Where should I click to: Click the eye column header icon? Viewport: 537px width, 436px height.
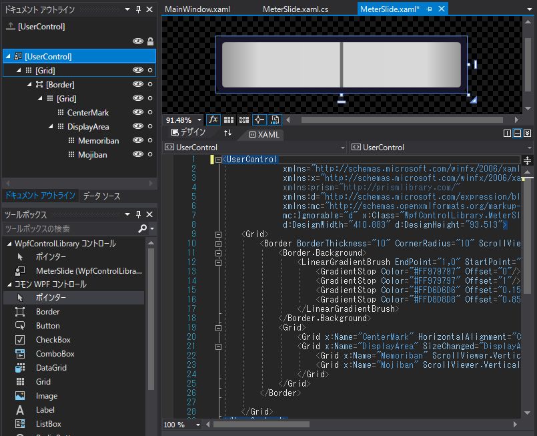tap(137, 41)
